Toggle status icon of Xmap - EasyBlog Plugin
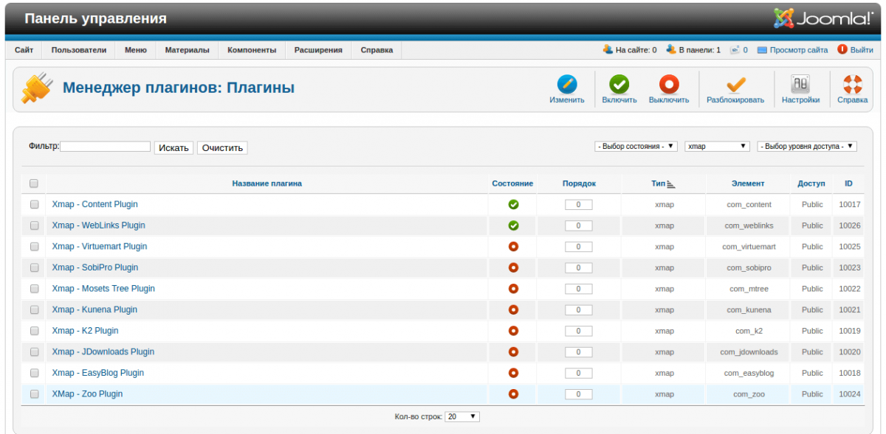886x434 pixels. [513, 373]
